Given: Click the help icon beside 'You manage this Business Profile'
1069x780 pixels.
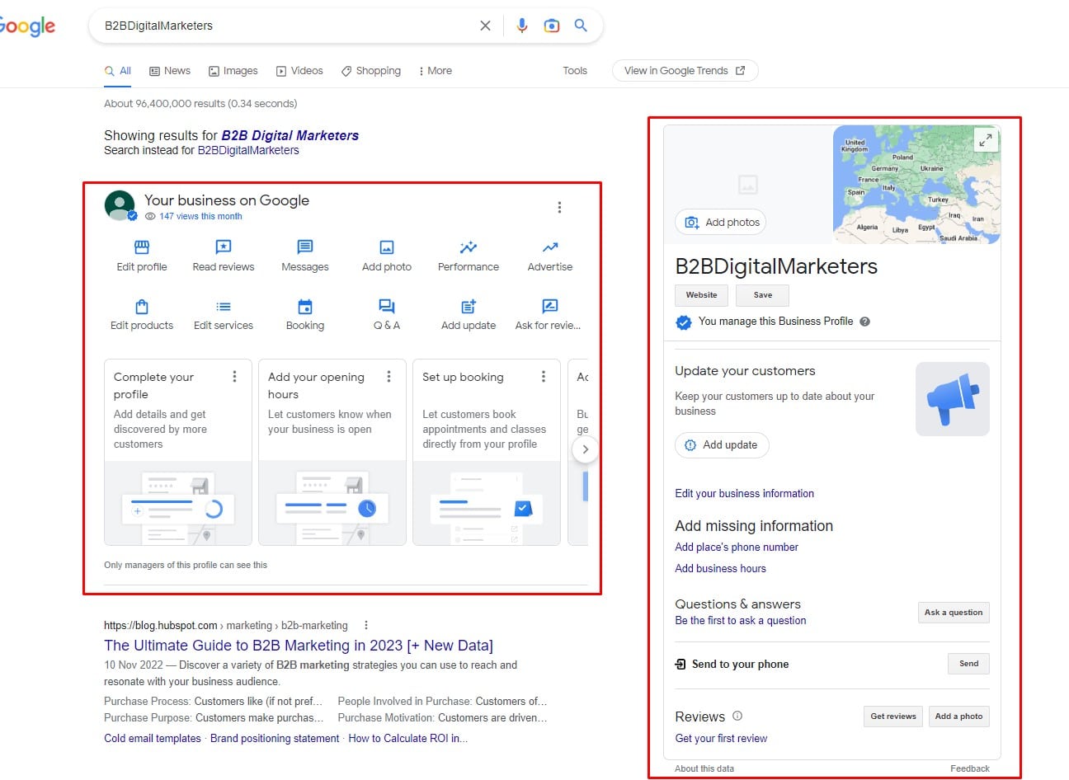Looking at the screenshot, I should (x=864, y=322).
